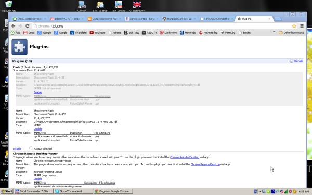The height and width of the screenshot is (195, 312).
Task: Click 'internal-remoting-viewer' location text
Action: pos(48,172)
